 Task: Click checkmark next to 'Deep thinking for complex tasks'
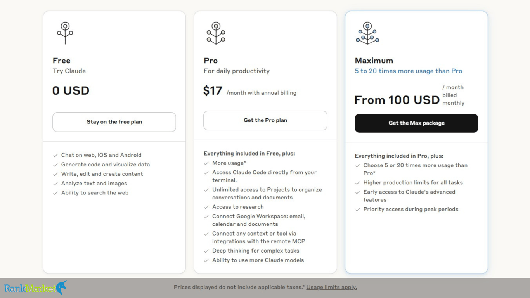click(x=206, y=251)
